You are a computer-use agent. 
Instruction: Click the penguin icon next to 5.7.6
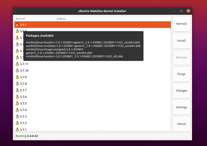[x=17, y=97]
